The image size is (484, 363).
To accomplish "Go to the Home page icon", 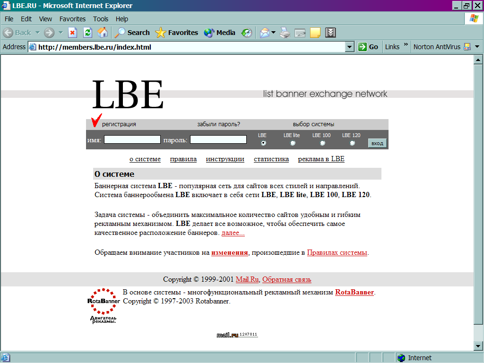I will click(102, 33).
